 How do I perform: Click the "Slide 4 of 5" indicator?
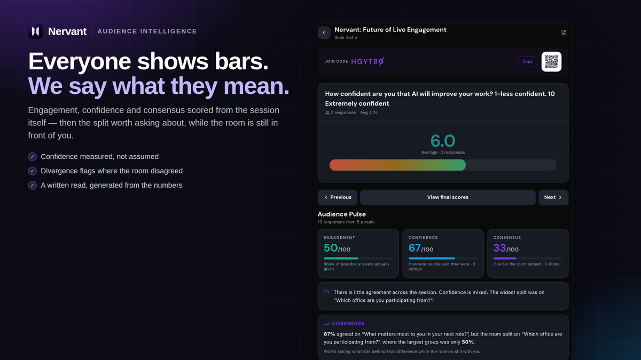(346, 38)
